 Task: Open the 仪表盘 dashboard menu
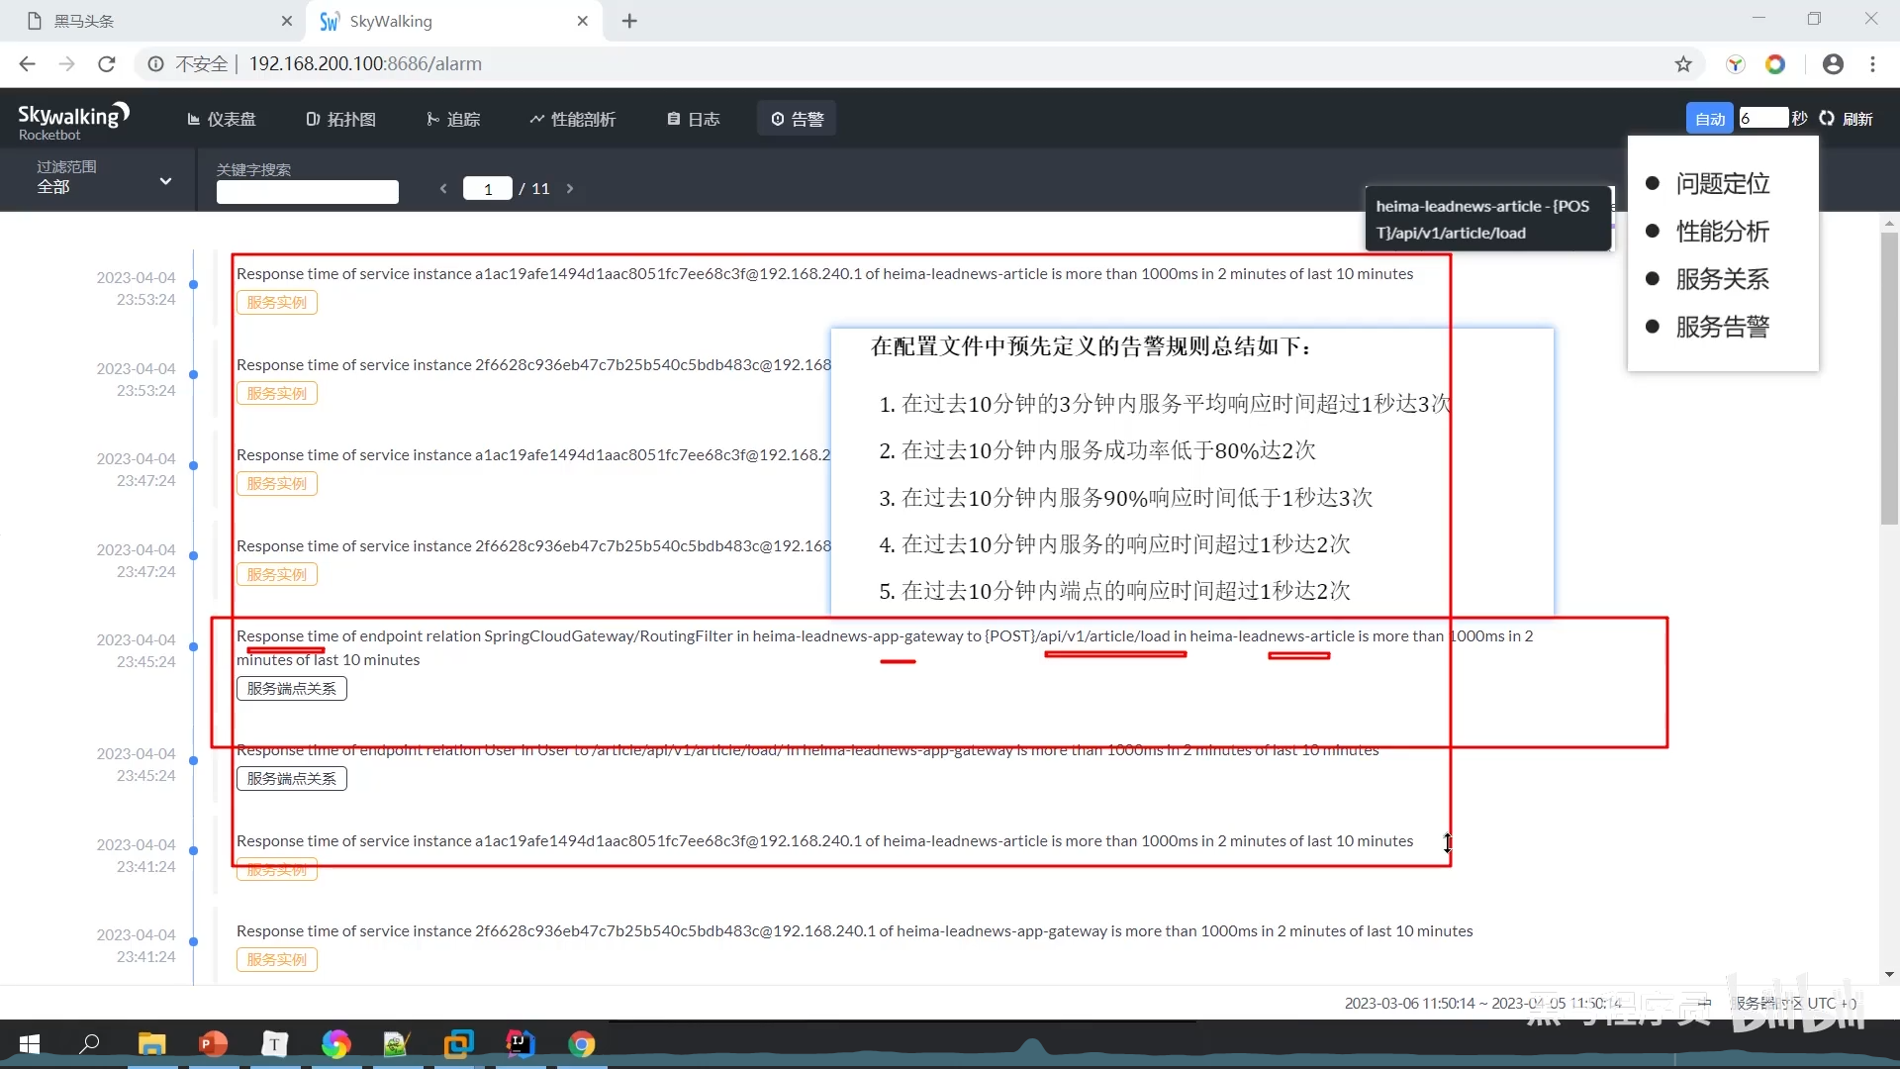(222, 119)
